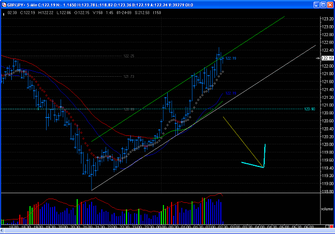Click the 119.00 price axis label
Image resolution: width=335 pixels, height=234 pixels.
[327, 184]
